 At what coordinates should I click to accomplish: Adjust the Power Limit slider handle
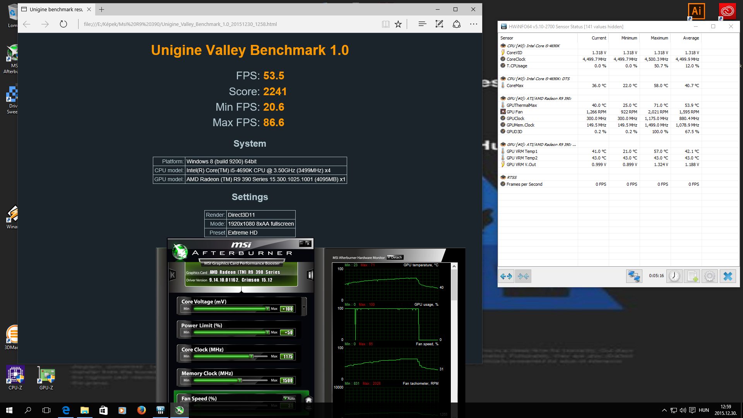point(267,332)
